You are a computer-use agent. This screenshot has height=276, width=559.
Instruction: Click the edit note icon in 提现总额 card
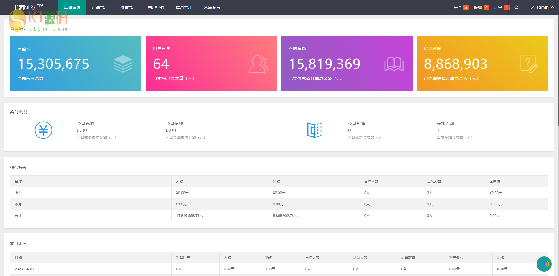pos(529,64)
